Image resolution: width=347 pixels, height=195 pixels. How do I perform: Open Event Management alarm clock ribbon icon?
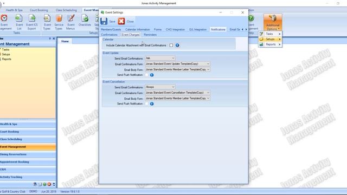tap(4, 18)
